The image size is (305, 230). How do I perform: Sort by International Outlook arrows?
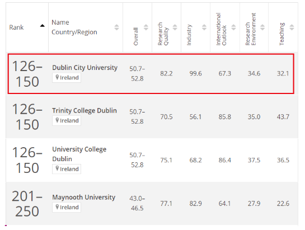click(233, 27)
